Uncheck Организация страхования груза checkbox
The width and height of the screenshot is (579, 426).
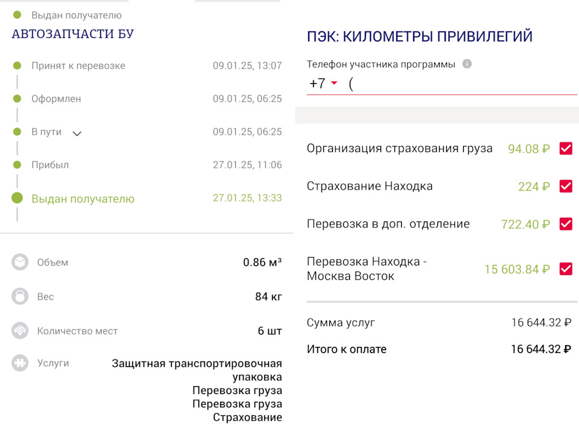click(x=566, y=148)
